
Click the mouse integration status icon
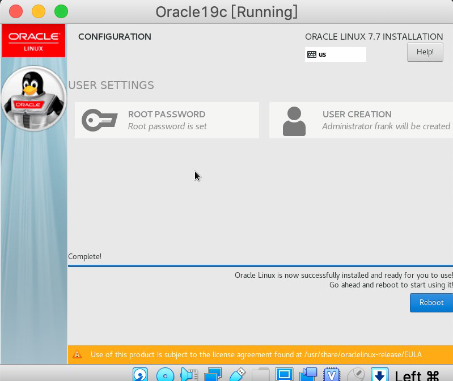355,375
